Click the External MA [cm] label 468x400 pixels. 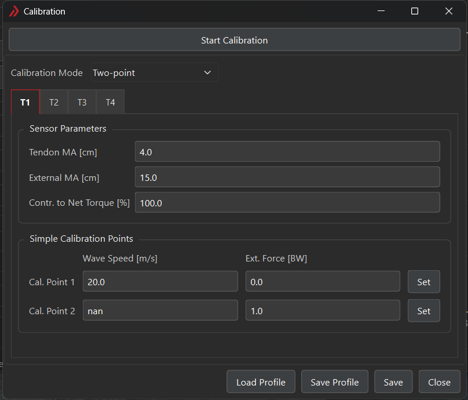pos(64,178)
